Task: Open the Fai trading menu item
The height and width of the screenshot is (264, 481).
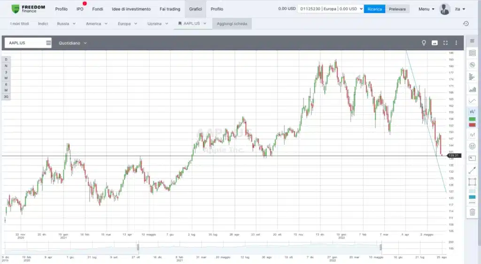Action: point(170,9)
